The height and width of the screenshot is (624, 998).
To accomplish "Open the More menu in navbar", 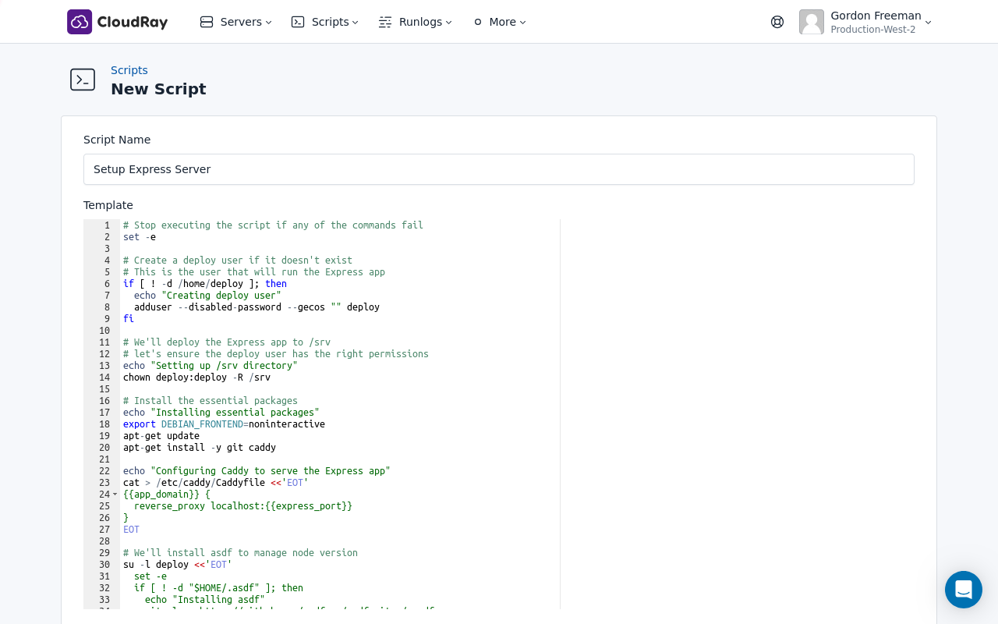I will coord(502,22).
